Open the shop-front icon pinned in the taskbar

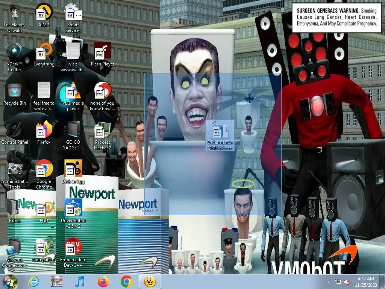tap(57, 281)
